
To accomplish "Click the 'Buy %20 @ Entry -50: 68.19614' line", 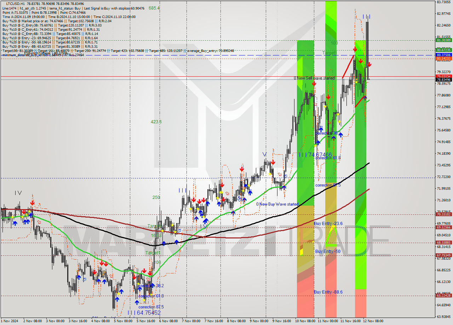I will 50,42.
